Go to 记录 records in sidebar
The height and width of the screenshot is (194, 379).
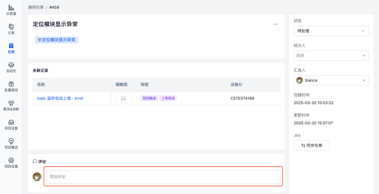coord(11,29)
